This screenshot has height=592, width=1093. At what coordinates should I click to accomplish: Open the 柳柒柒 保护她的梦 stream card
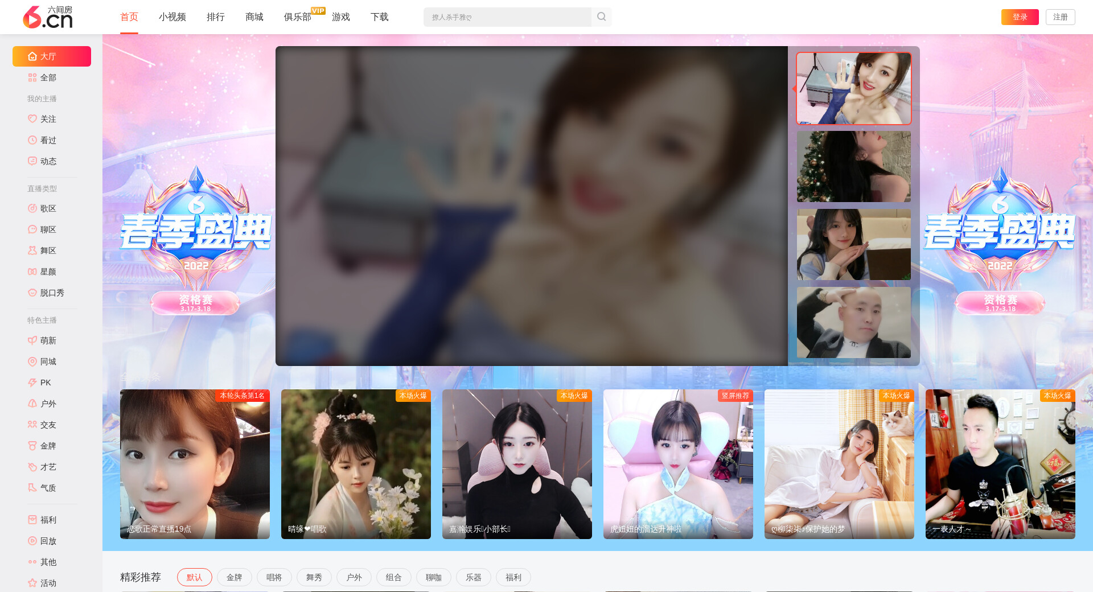pos(839,464)
